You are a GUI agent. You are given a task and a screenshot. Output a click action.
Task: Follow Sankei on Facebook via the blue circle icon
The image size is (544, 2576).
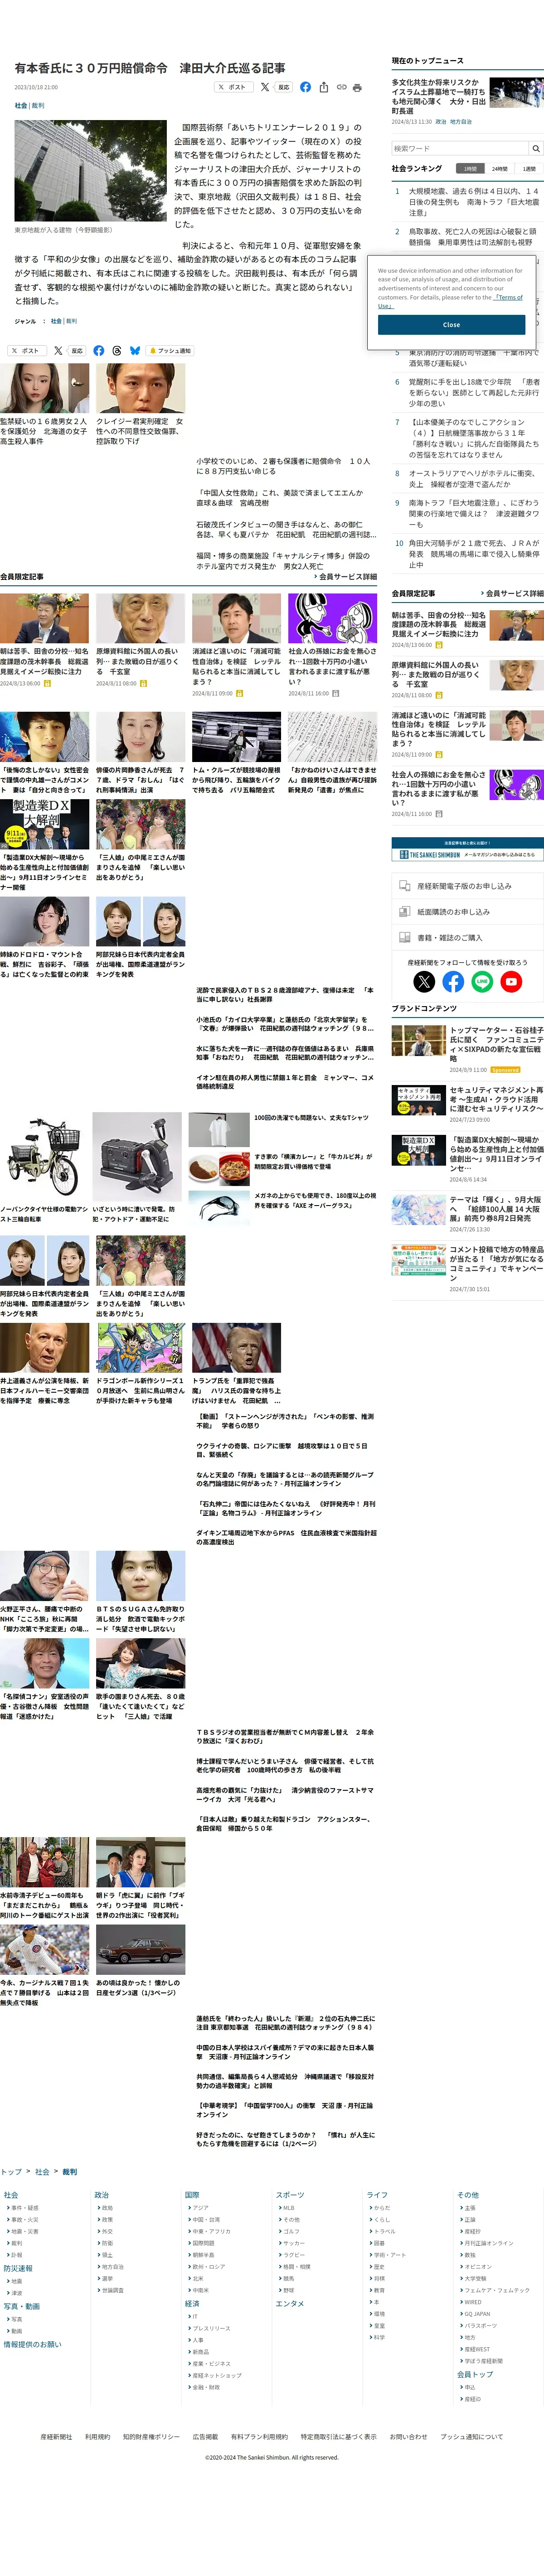(x=453, y=982)
